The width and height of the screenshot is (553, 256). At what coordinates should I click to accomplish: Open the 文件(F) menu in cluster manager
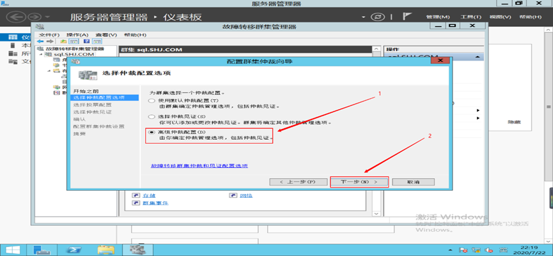[49, 35]
